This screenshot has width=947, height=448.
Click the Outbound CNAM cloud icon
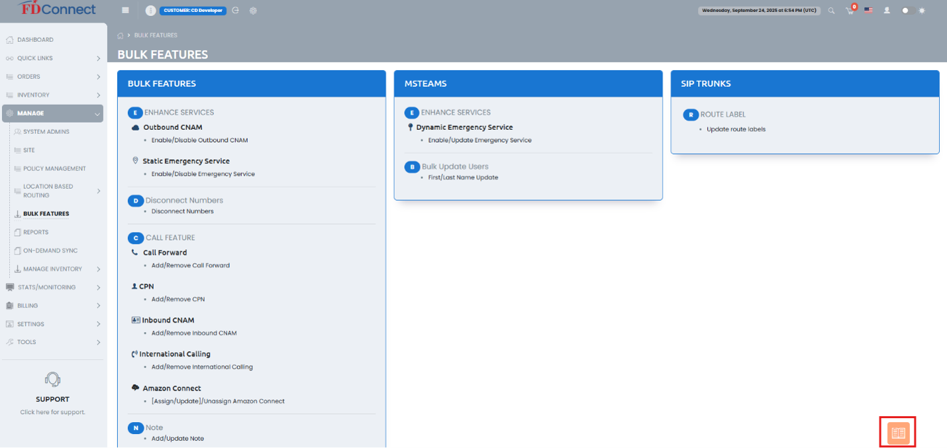(136, 127)
